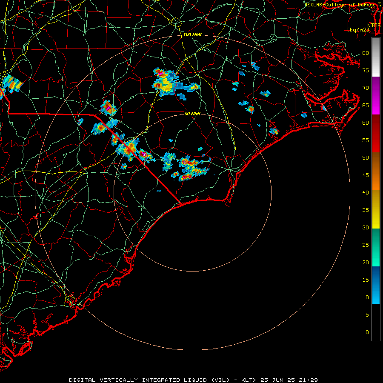Click the color scale value '25'
383x383 pixels.
pos(366,245)
